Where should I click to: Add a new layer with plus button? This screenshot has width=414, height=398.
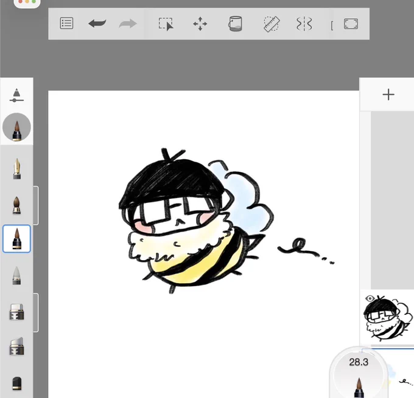point(388,95)
